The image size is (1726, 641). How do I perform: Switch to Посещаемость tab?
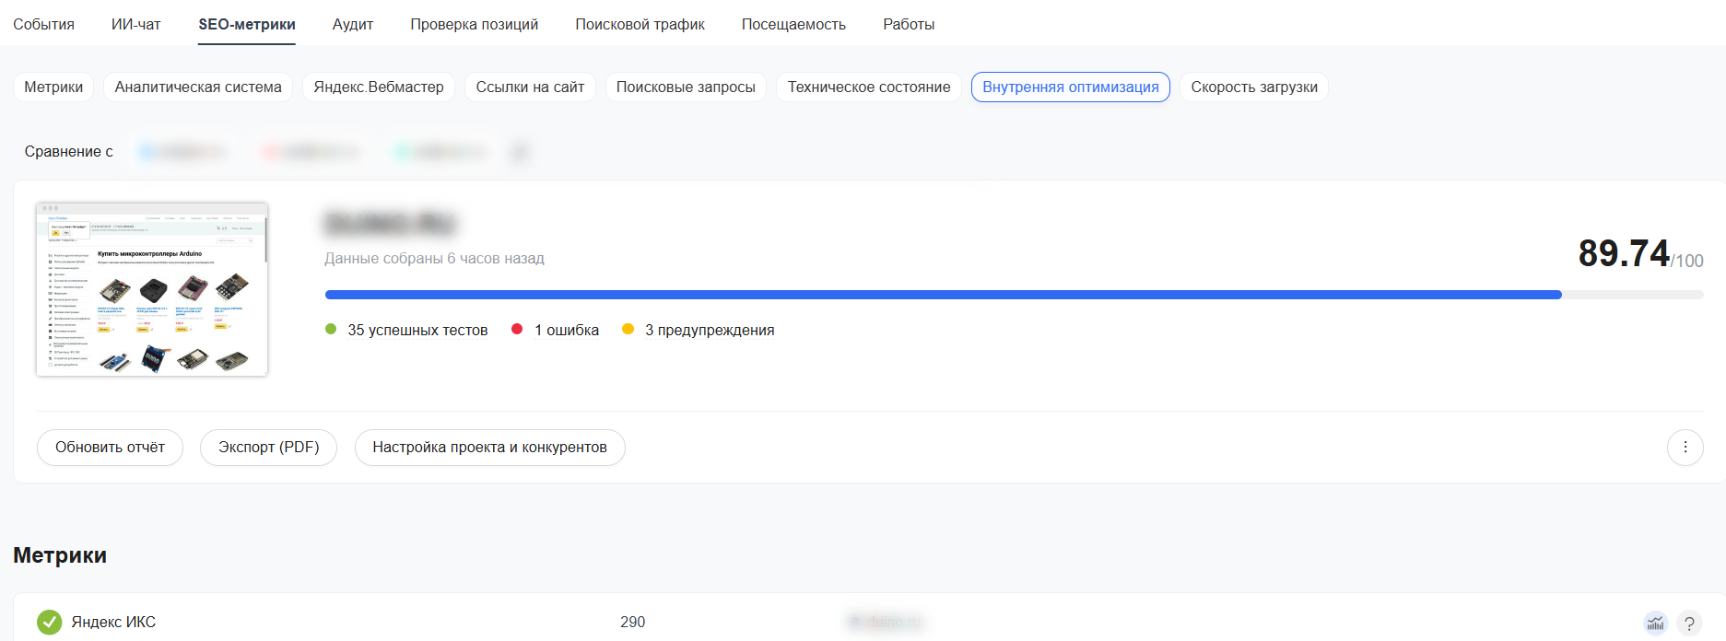click(793, 24)
